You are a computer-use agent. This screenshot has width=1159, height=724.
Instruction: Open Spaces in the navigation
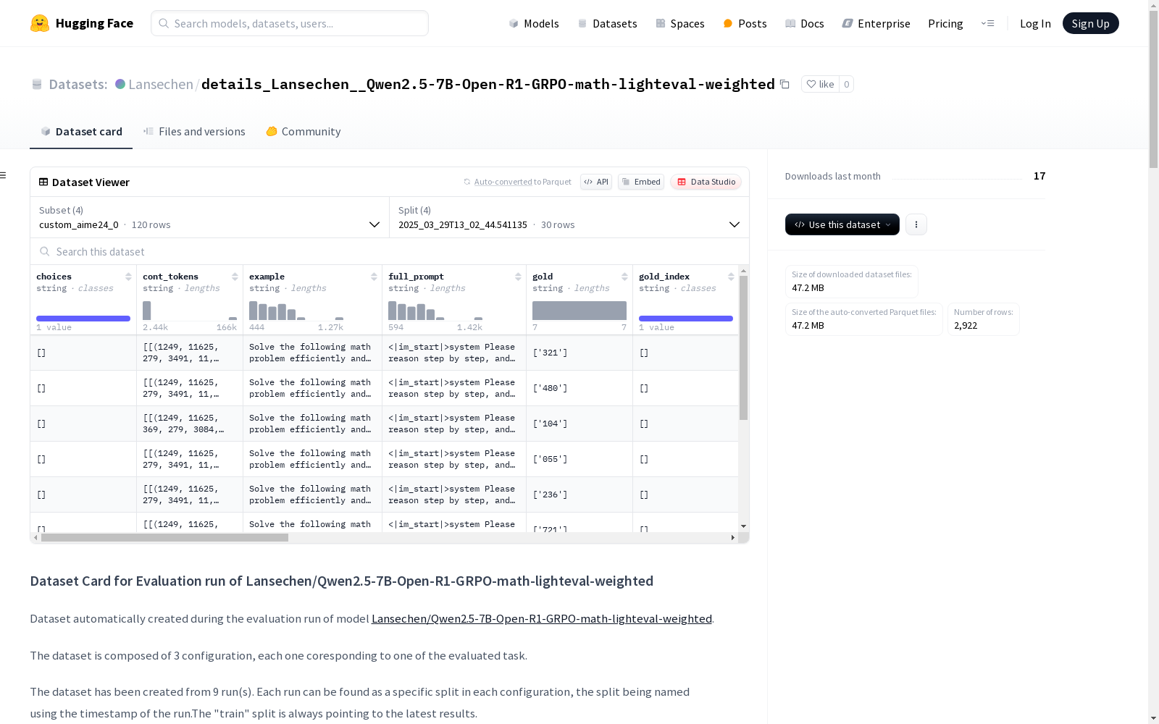pos(680,23)
